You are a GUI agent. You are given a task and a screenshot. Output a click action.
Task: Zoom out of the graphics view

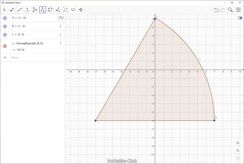(238, 151)
